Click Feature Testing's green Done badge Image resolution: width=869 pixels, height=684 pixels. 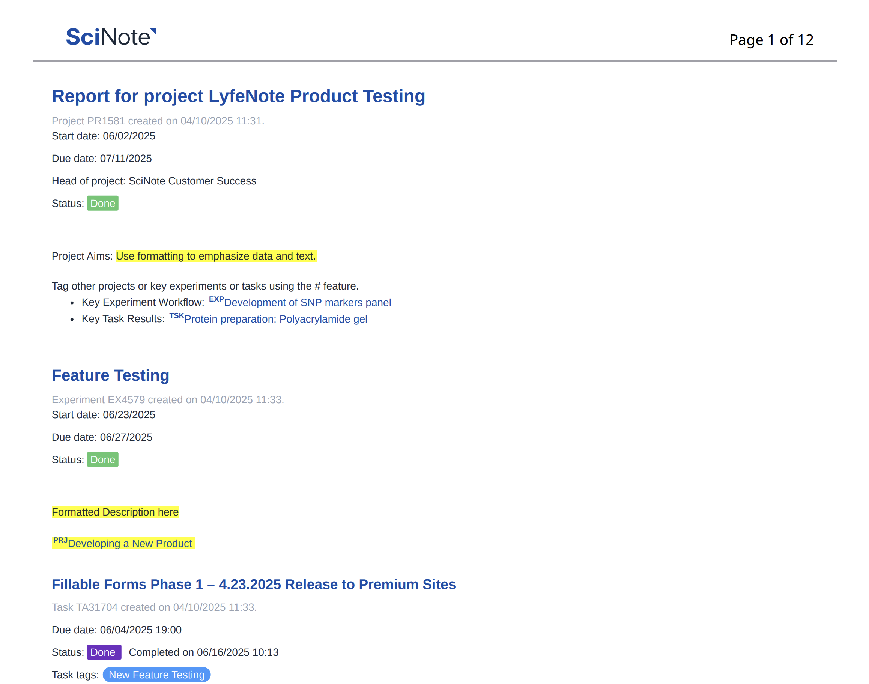pos(102,459)
